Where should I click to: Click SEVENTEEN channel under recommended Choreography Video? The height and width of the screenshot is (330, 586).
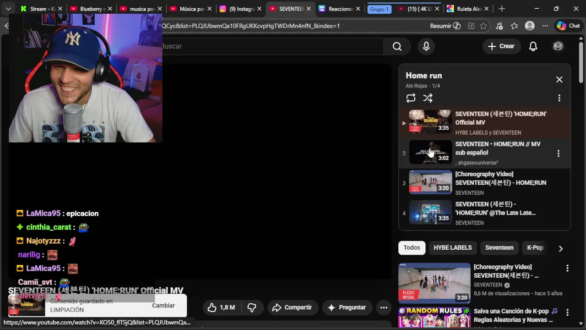[488, 285]
